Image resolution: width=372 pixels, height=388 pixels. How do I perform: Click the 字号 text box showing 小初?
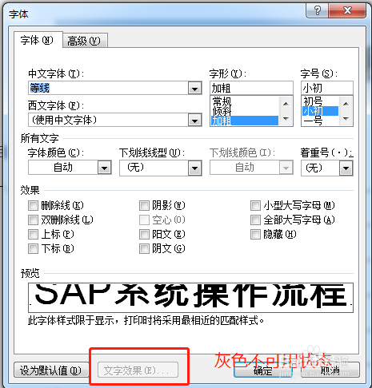tap(327, 88)
